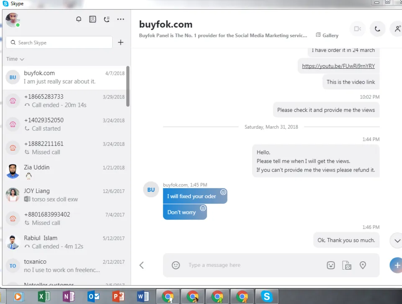Open the +8801683993402 conversation
Image resolution: width=402 pixels, height=304 pixels.
click(x=64, y=219)
